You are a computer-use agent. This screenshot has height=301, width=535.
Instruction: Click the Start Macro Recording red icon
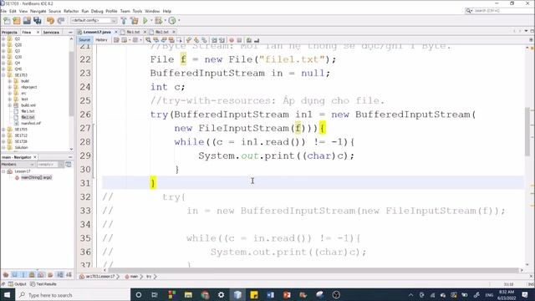click(232, 40)
